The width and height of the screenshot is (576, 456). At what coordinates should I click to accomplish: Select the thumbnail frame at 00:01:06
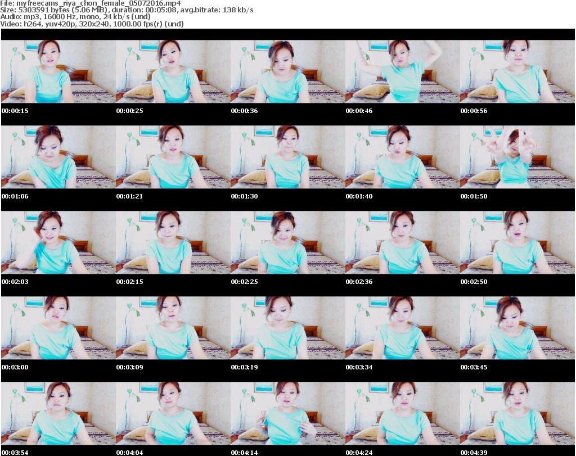click(58, 157)
